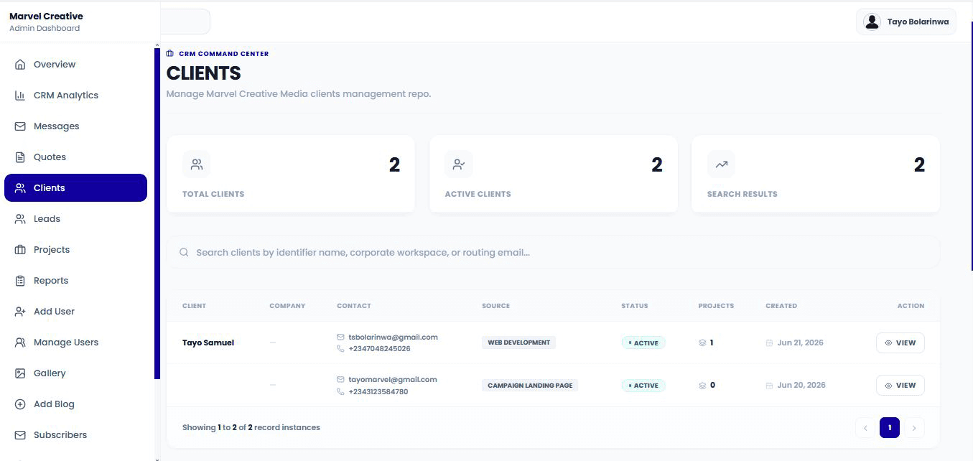Focus the search clients input field

553,253
